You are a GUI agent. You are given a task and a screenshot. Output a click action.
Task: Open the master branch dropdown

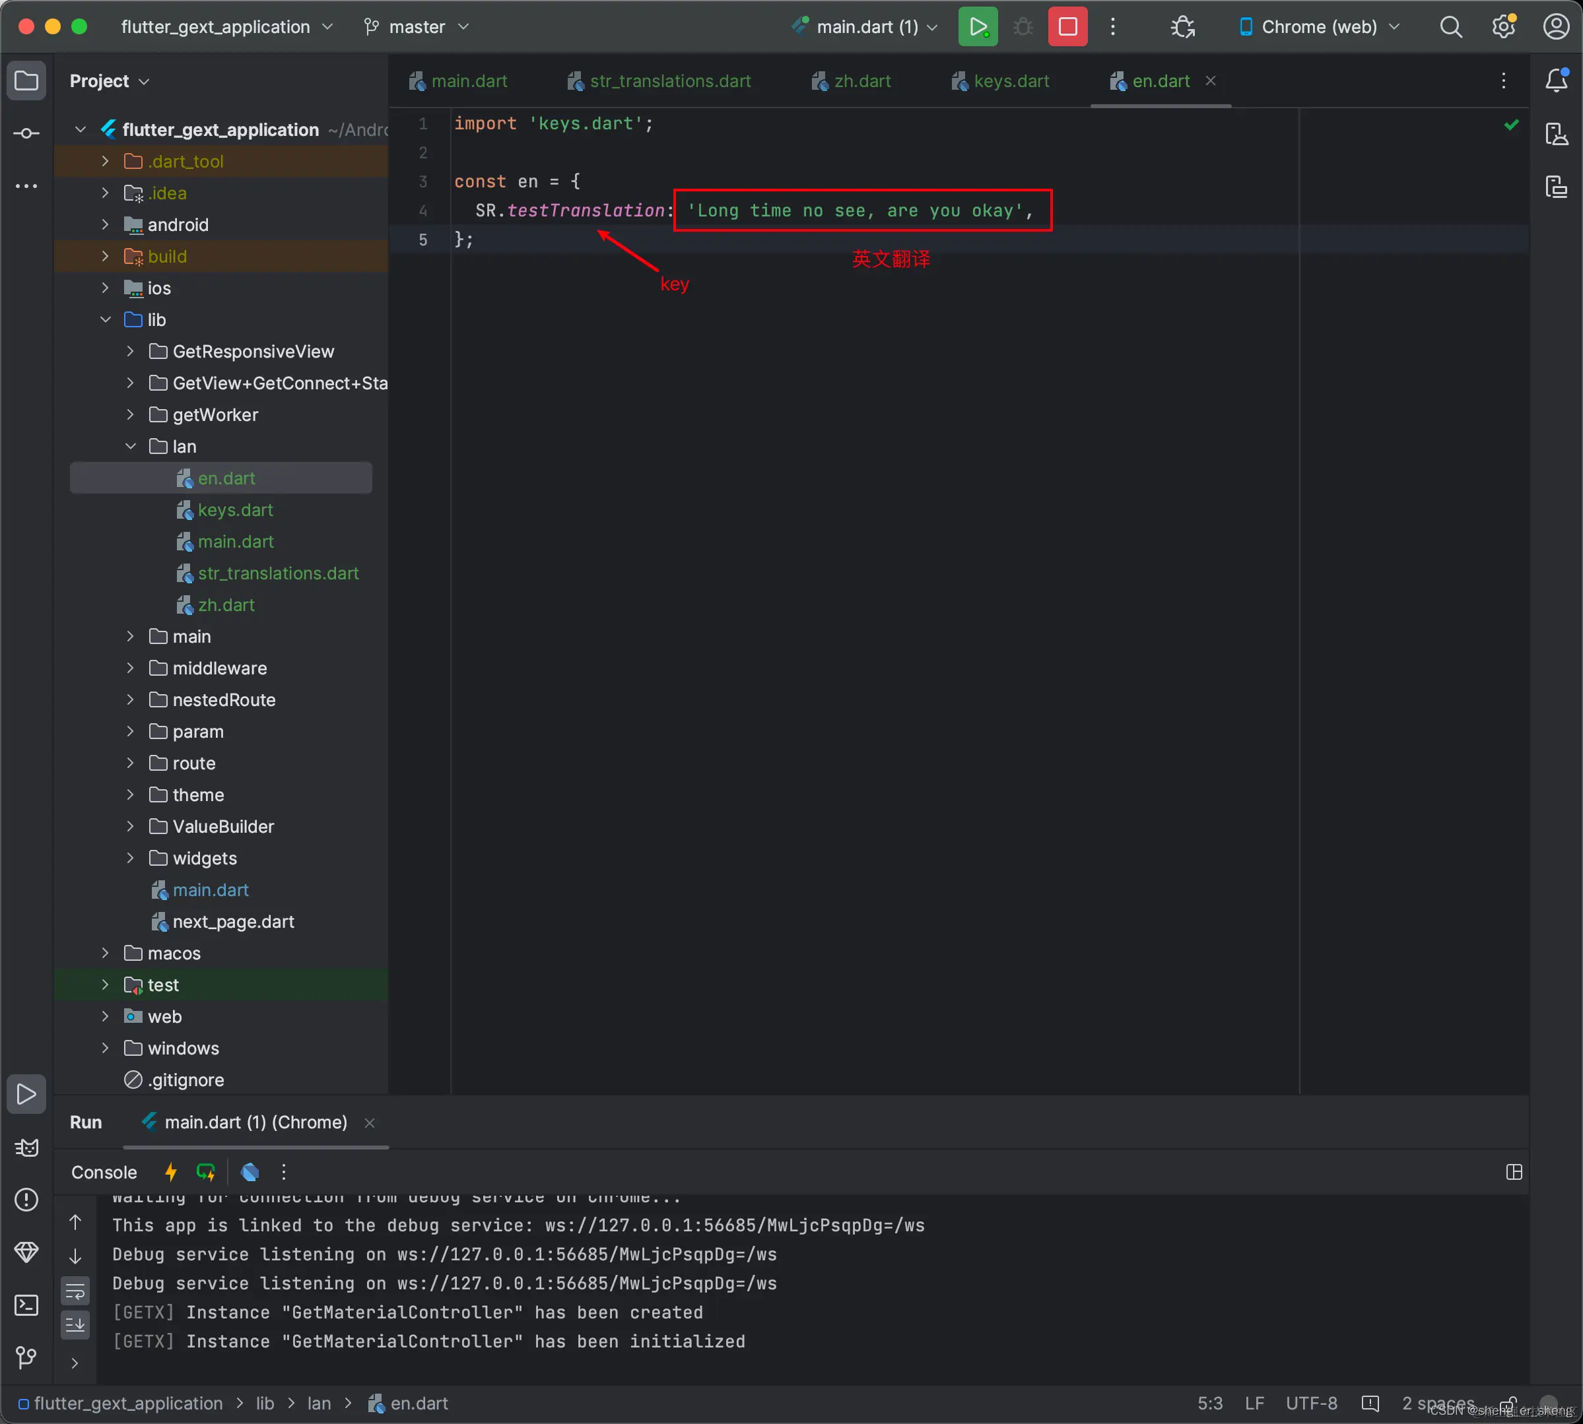(417, 26)
